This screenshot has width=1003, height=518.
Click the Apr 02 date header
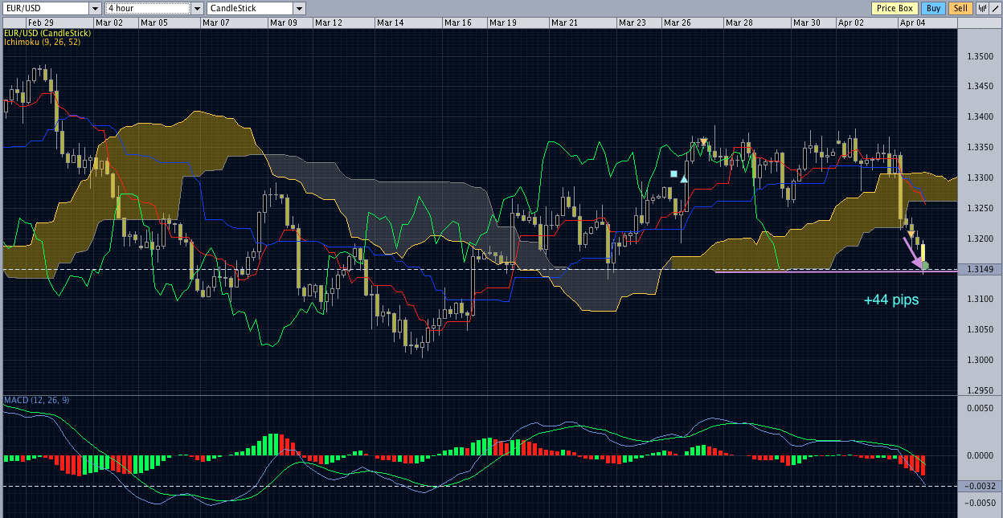point(851,22)
